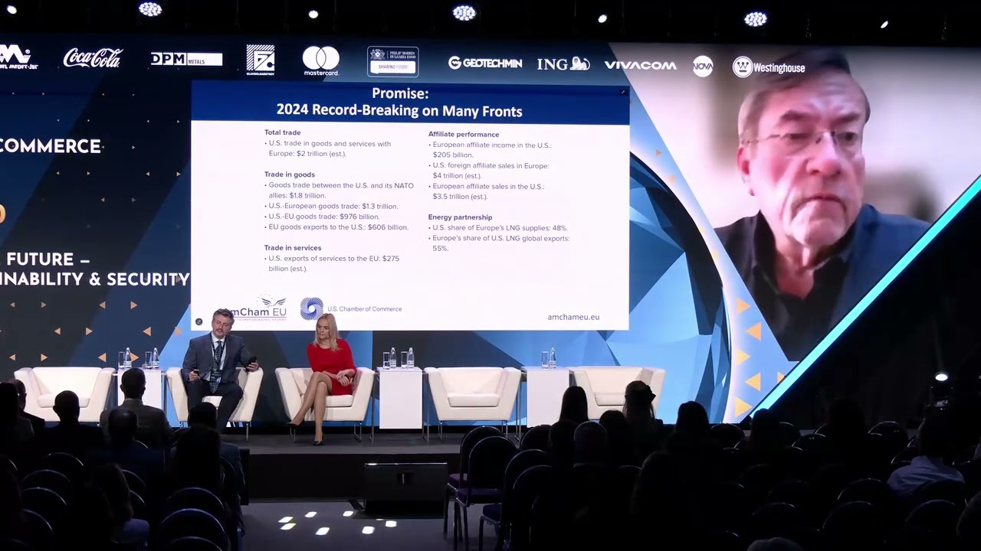The image size is (981, 551).
Task: Click the 'NABILITY & SECURITY' banner text
Action: 94,279
